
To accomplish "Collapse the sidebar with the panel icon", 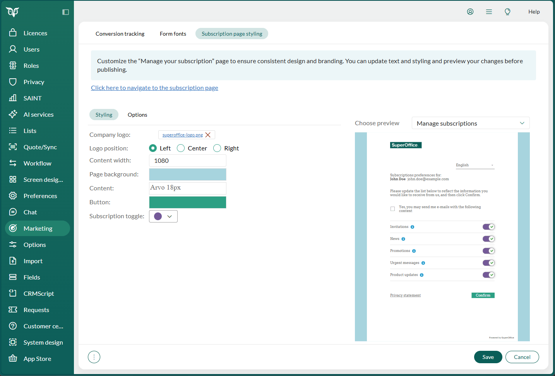I will [65, 12].
